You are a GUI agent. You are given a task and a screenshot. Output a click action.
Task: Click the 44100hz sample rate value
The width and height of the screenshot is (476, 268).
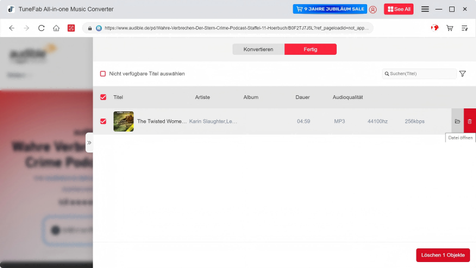point(378,121)
